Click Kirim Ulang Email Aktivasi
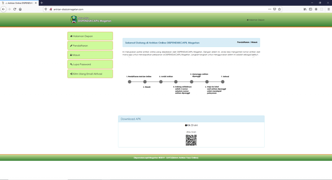The height and width of the screenshot is (180, 332). pos(90,74)
